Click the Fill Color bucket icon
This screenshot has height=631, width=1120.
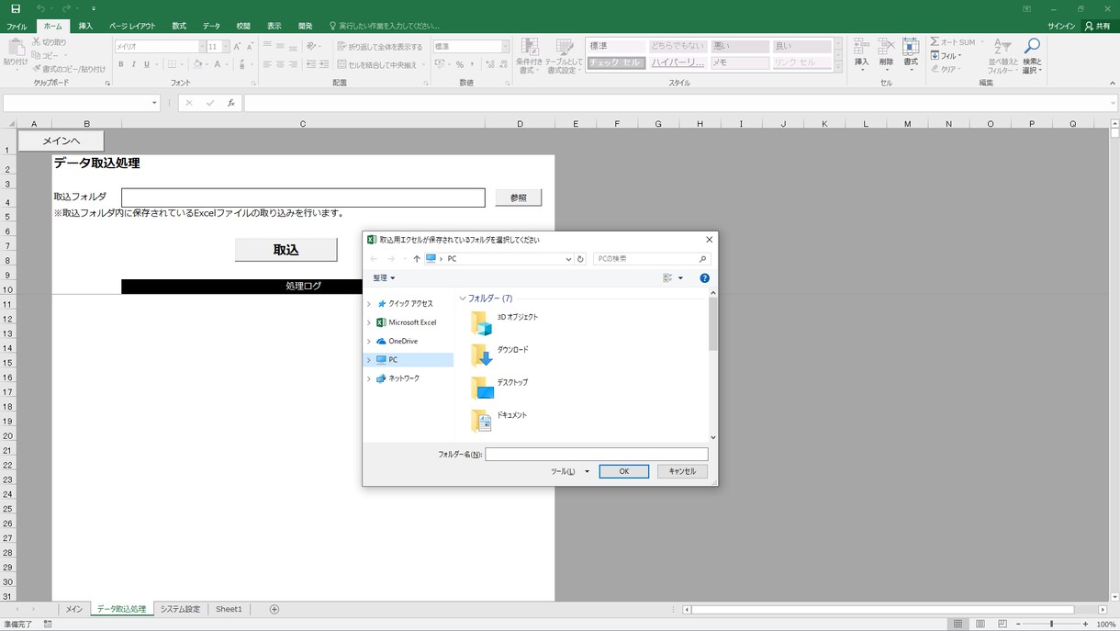196,64
